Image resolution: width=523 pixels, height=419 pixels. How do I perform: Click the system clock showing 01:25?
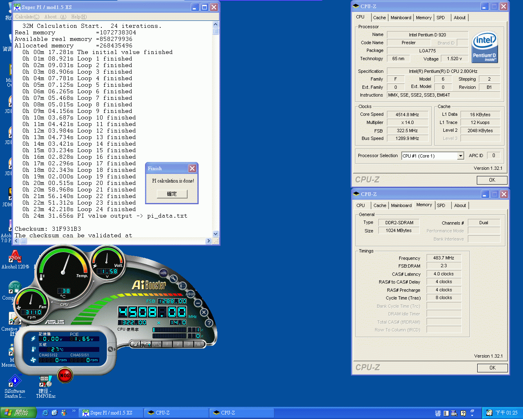pyautogui.click(x=506, y=413)
